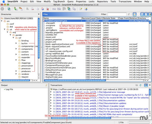Screen dimensions: 152x124
Task: Expand transaction 3644 Documentation updates
Action: [x=51, y=100]
